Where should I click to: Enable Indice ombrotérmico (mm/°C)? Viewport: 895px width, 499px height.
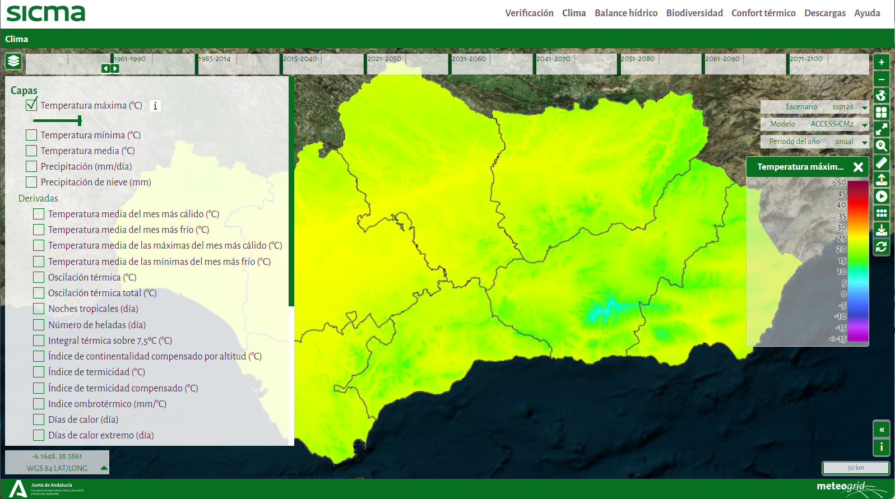pyautogui.click(x=39, y=404)
